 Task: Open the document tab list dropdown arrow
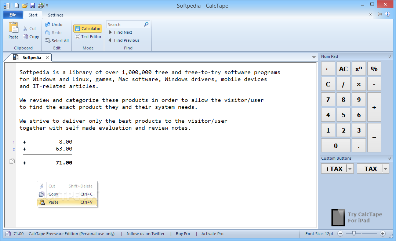(314, 57)
